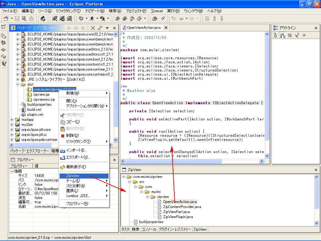The height and width of the screenshot is (241, 321).
Task: Toggle alphabetical sort in Outline view
Action: tap(282, 35)
